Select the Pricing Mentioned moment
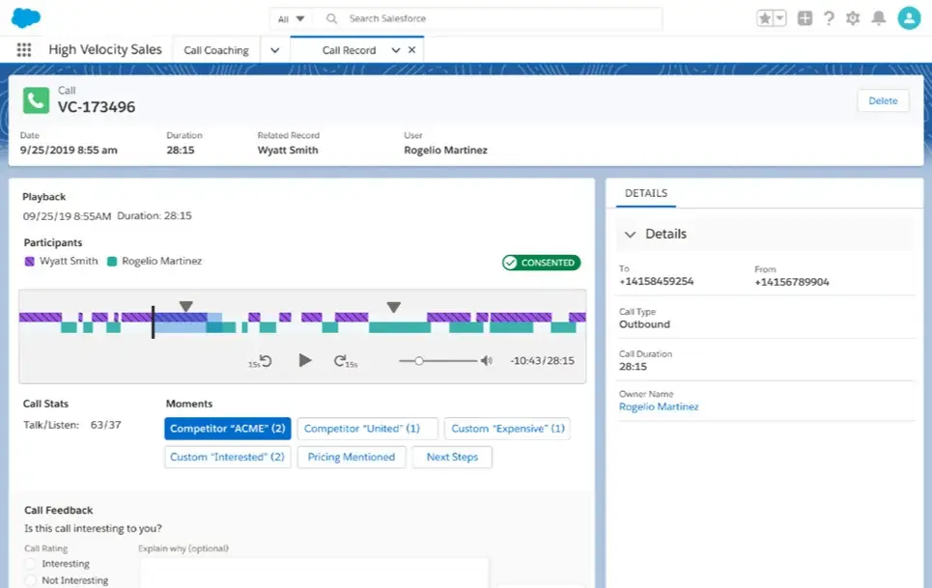Screen dimensions: 932x588 click(x=352, y=457)
